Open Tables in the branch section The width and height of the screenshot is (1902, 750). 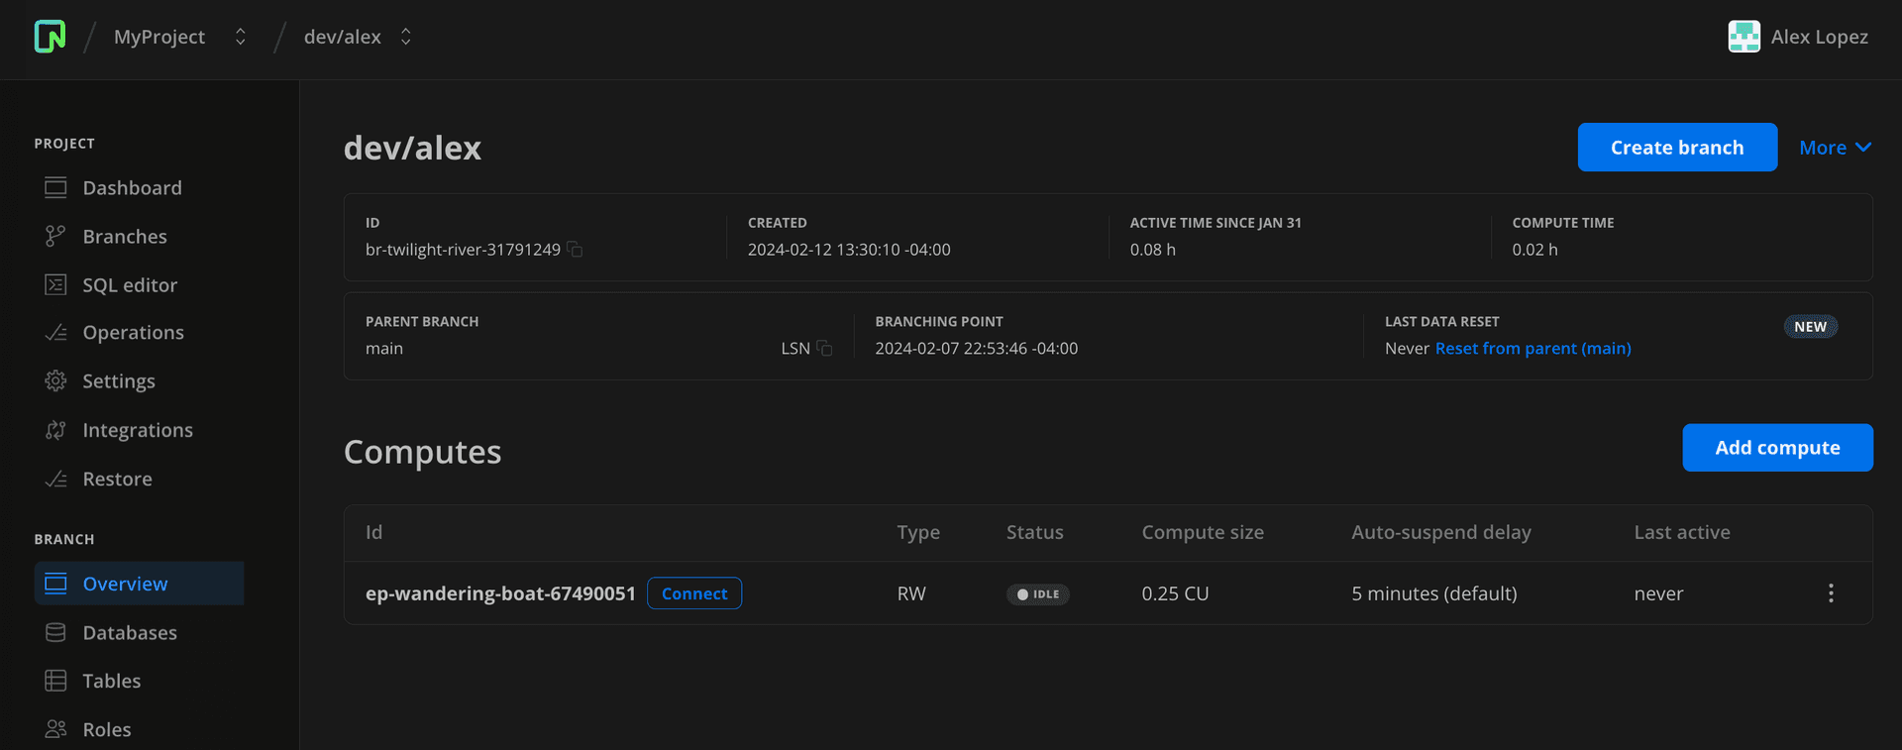tap(112, 682)
